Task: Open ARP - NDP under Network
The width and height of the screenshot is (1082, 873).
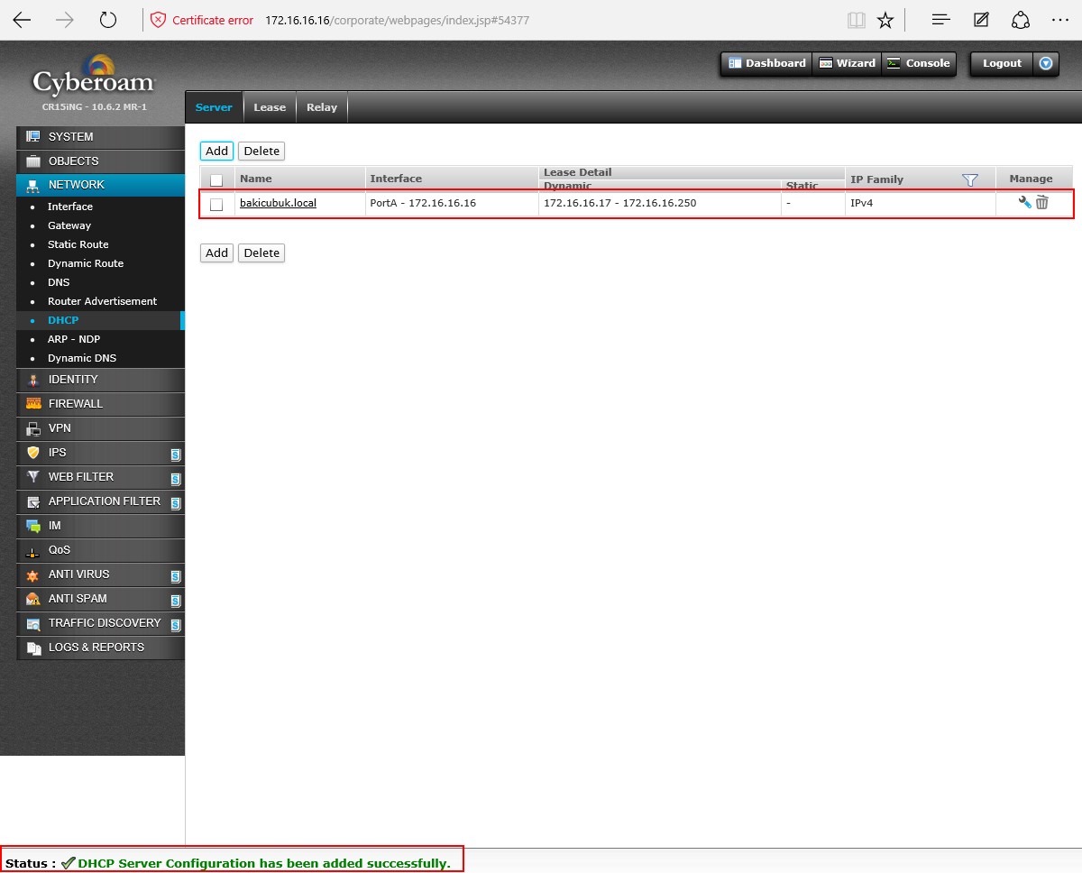Action: [74, 339]
